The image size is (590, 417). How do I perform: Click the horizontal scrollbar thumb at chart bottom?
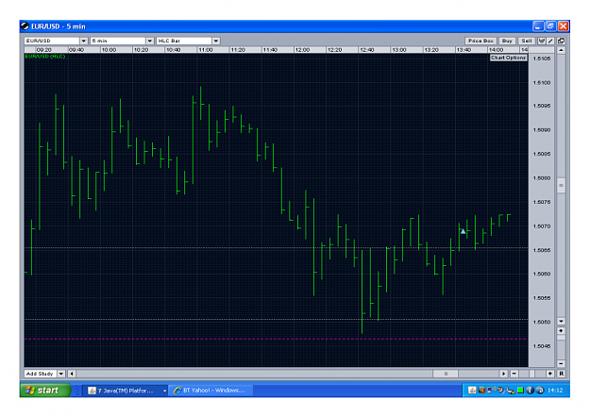click(446, 374)
